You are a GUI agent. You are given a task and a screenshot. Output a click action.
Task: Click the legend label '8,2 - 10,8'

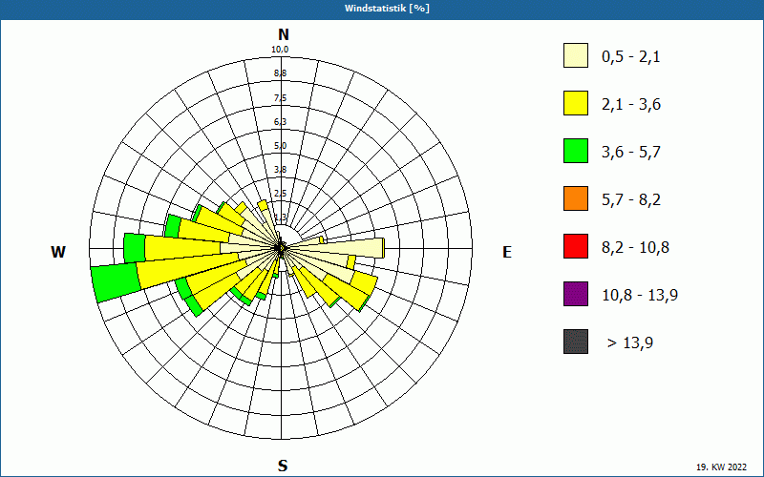click(x=635, y=248)
